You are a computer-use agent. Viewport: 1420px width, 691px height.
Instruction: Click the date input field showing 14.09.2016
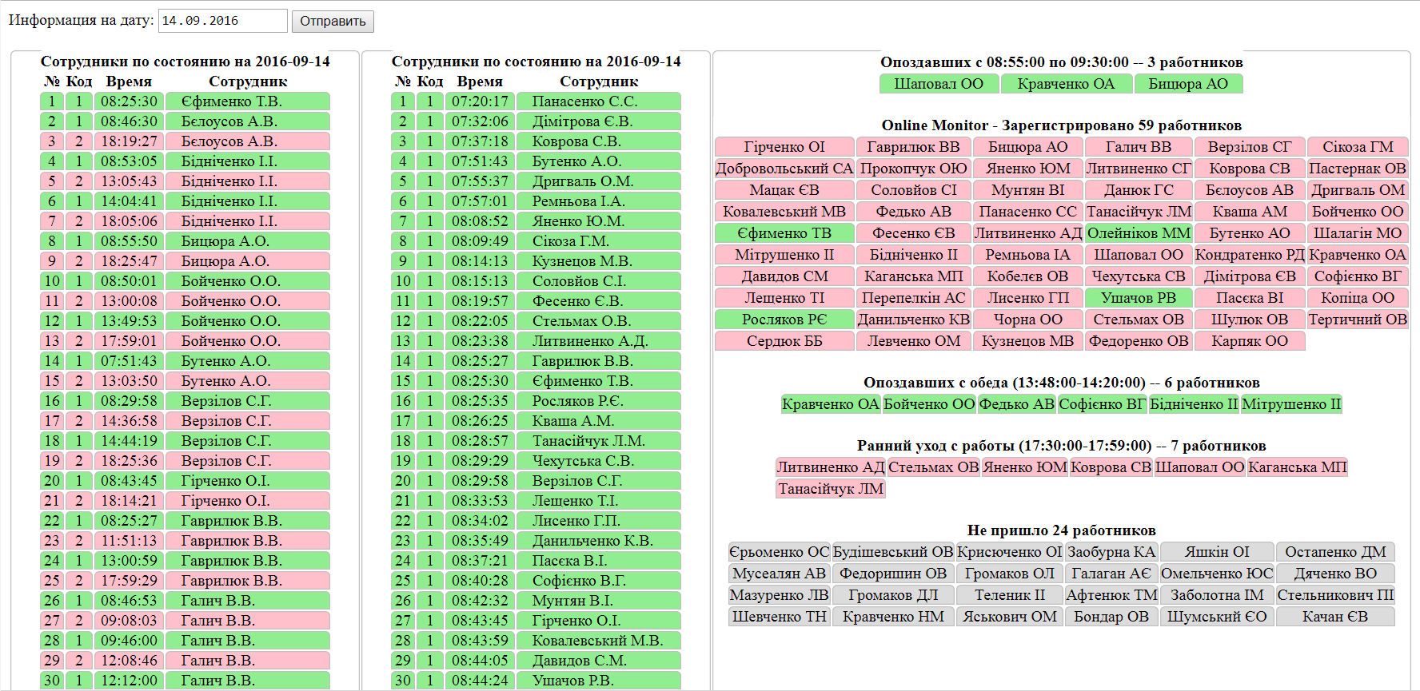click(222, 21)
